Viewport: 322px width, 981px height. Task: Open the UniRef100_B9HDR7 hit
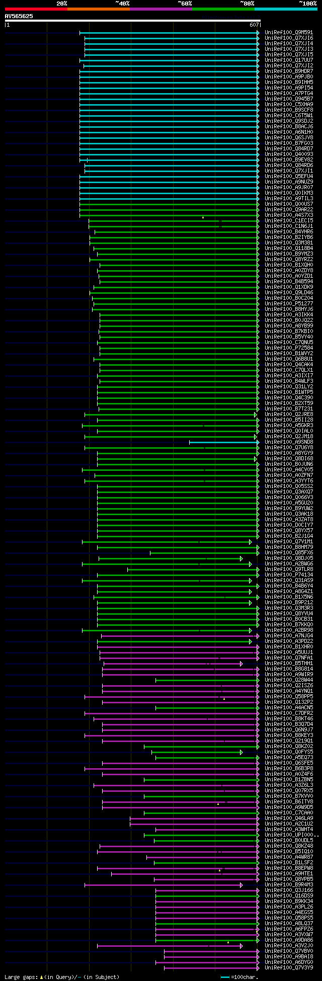(x=289, y=71)
